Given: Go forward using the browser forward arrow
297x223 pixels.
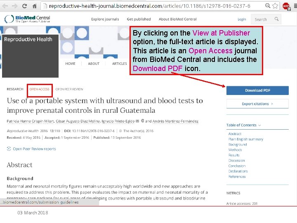Looking at the screenshot, I should (14, 6).
